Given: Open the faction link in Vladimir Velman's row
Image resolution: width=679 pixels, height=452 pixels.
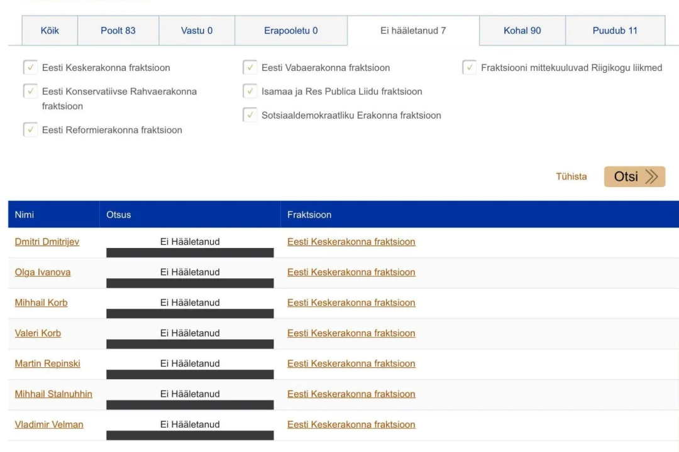Looking at the screenshot, I should pyautogui.click(x=351, y=424).
